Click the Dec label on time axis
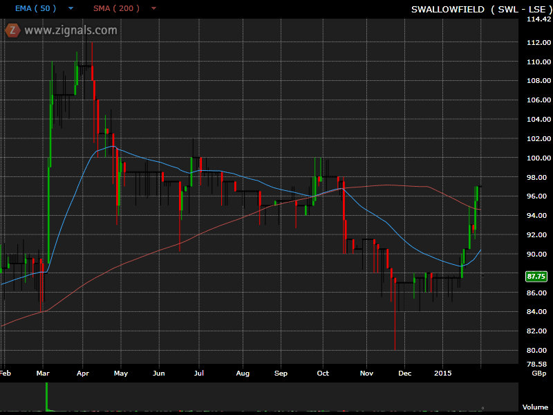 point(404,373)
